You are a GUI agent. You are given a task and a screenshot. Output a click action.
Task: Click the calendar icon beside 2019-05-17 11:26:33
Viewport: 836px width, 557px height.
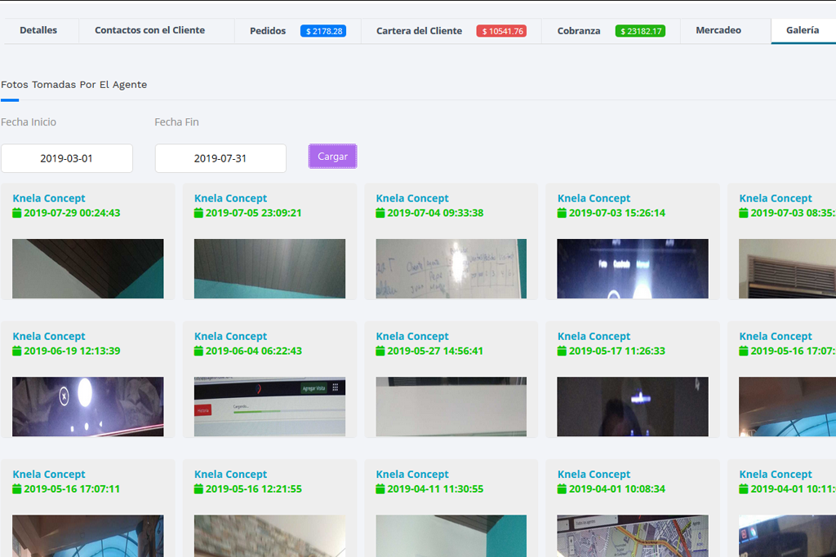pyautogui.click(x=562, y=351)
